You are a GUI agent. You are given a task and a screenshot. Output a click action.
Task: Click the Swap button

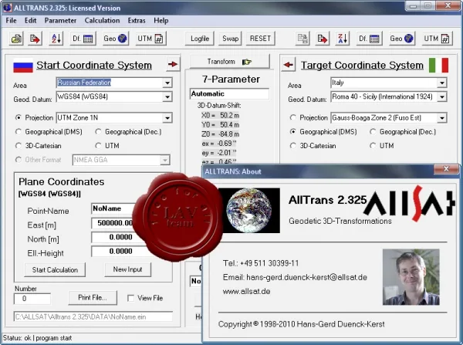[x=230, y=39]
